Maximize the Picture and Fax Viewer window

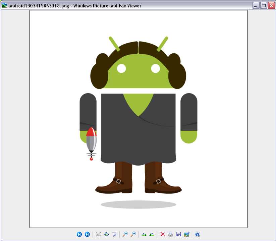(x=264, y=6)
